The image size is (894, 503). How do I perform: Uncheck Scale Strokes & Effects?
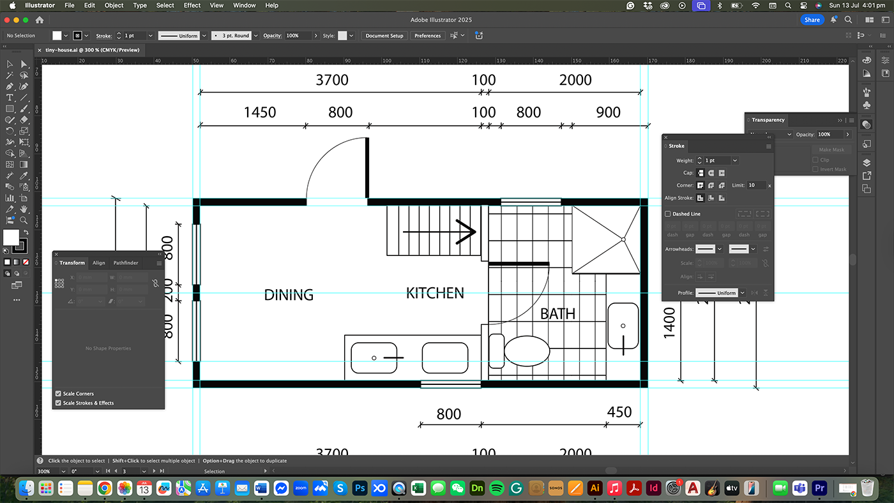click(x=59, y=403)
